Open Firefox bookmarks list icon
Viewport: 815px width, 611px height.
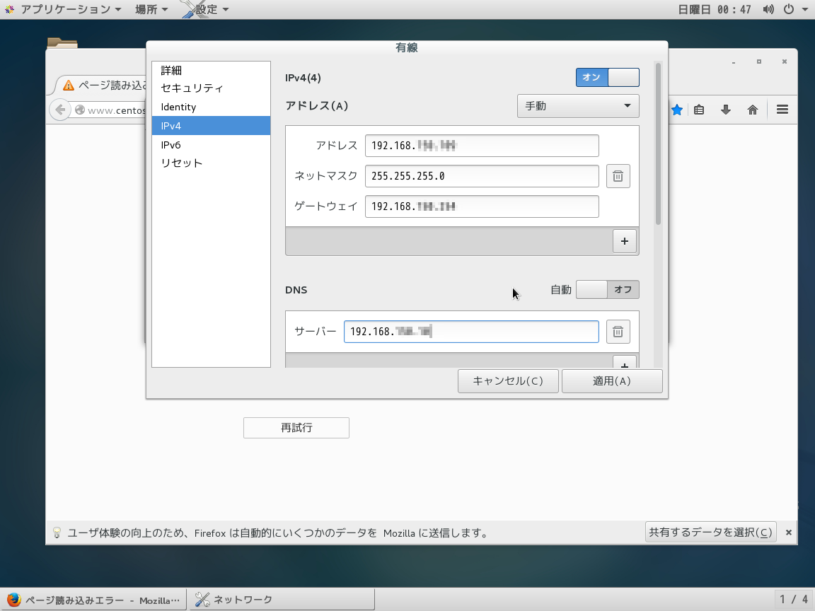699,110
